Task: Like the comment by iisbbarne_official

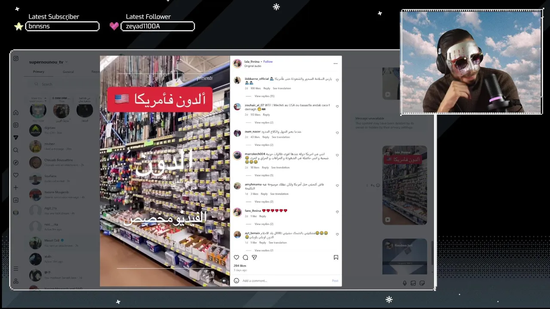Action: pyautogui.click(x=337, y=80)
